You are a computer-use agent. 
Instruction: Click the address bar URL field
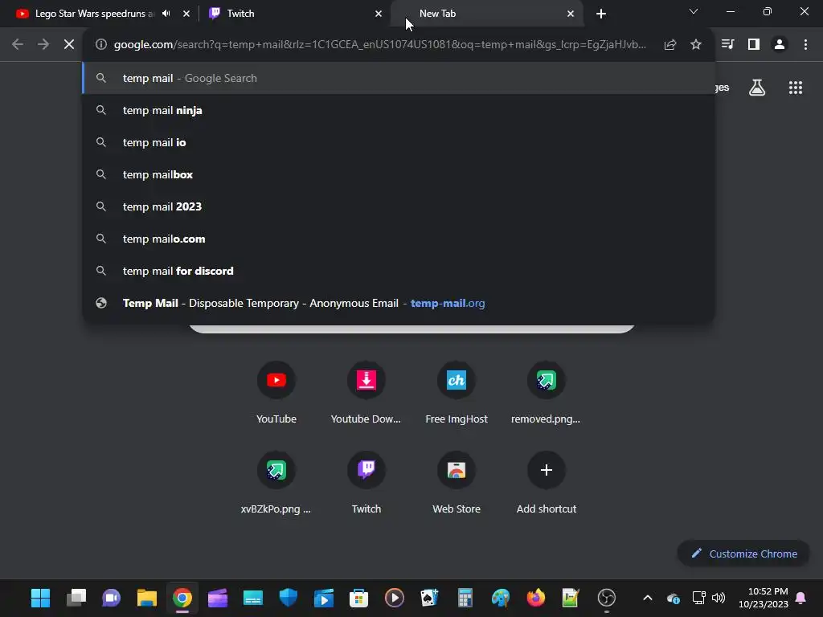click(x=380, y=45)
